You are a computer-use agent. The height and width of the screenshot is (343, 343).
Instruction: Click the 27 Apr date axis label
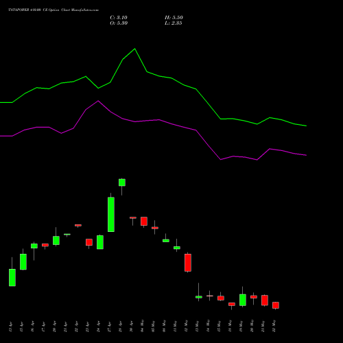pos(109,327)
